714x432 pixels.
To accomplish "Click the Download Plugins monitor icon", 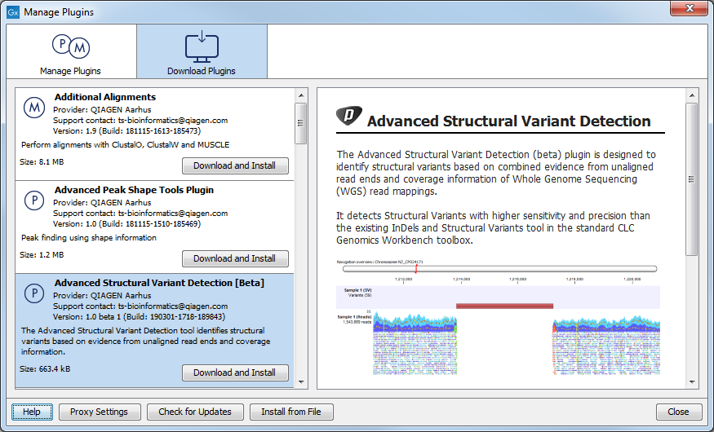I will click(x=202, y=46).
